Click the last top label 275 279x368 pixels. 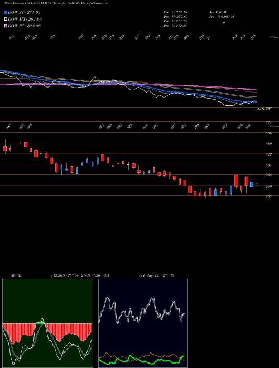point(253,37)
